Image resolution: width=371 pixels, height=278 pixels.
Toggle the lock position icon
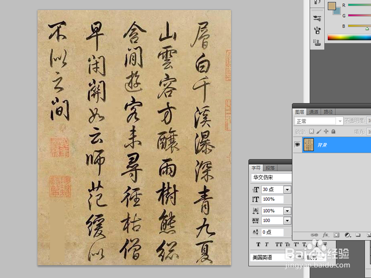click(x=326, y=131)
